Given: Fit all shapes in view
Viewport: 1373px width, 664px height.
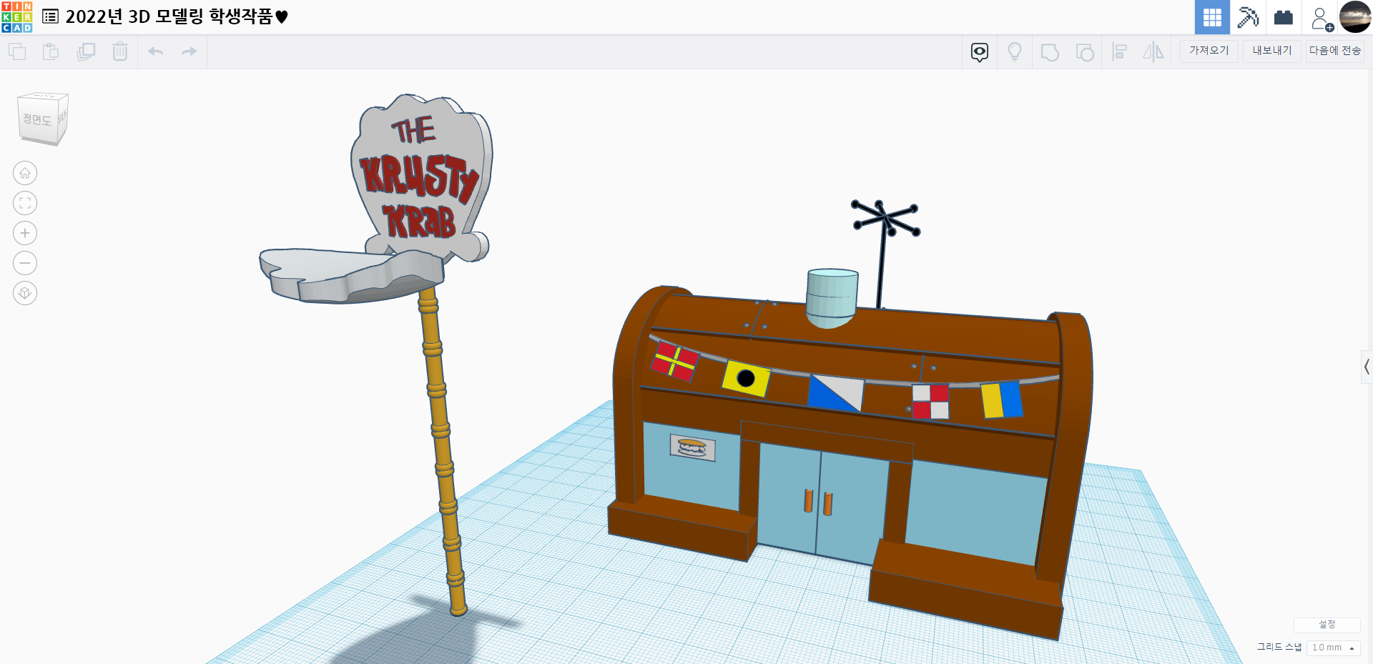Looking at the screenshot, I should [x=25, y=203].
